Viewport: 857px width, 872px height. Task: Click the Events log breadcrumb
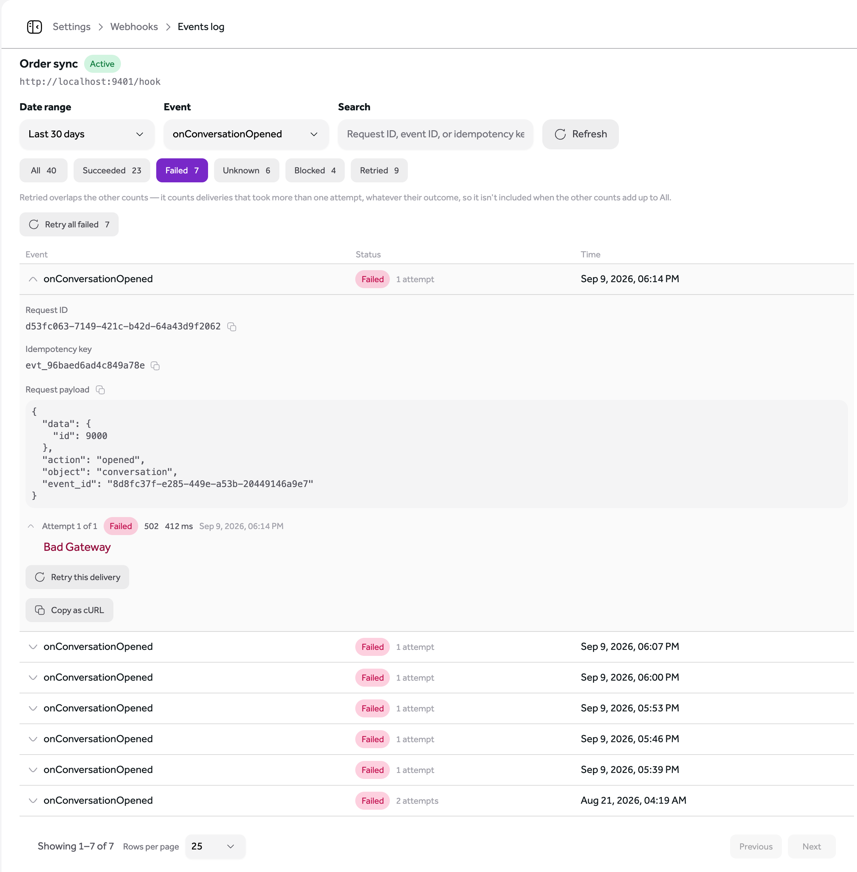coord(201,27)
